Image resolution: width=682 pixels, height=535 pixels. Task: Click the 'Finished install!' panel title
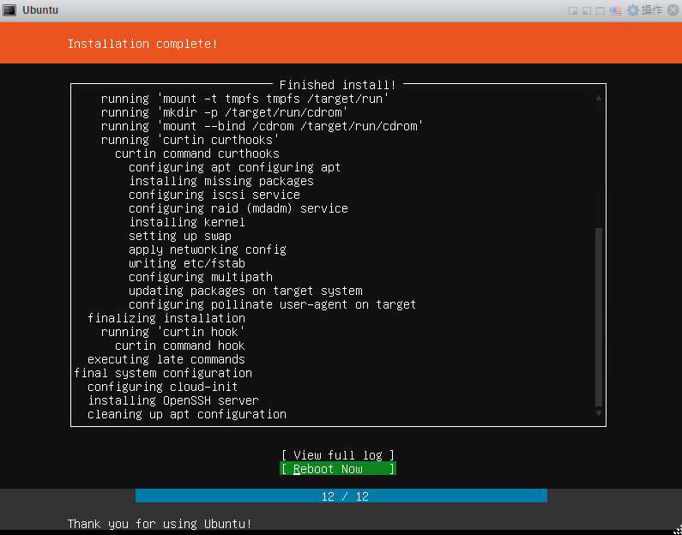[338, 85]
